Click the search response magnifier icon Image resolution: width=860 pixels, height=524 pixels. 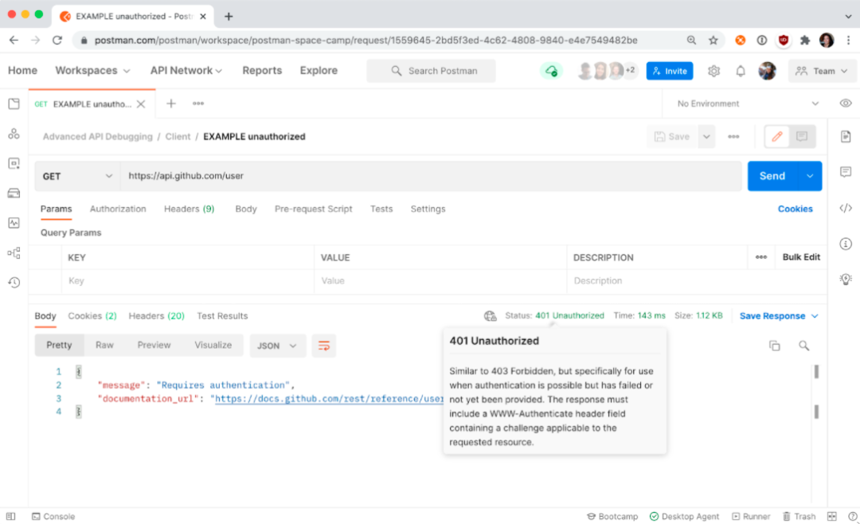pos(804,346)
